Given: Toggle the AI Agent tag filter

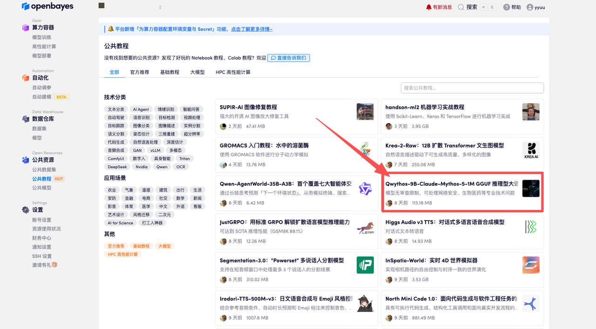Looking at the screenshot, I should click(141, 109).
